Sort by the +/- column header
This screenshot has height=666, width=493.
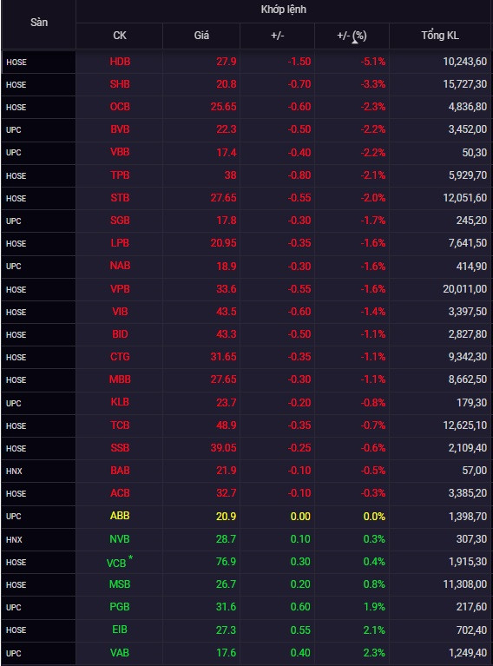coord(277,36)
